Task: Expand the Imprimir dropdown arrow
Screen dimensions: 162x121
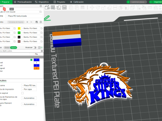Action: pyautogui.click(x=151, y=2)
